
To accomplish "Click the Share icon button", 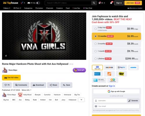I will [x=53, y=85].
